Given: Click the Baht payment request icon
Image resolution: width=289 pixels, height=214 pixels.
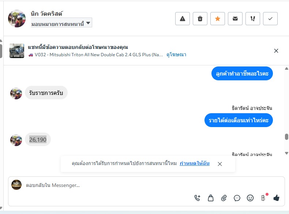Looking at the screenshot, I should click(263, 198).
